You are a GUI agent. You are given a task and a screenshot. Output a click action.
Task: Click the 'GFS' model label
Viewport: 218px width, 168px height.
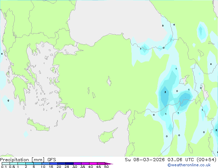pyautogui.click(x=52, y=160)
